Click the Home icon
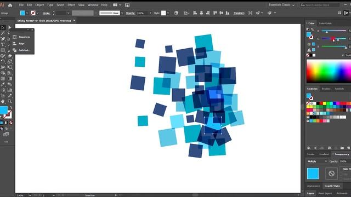Screen dimensions: 351x197 click(10, 5)
